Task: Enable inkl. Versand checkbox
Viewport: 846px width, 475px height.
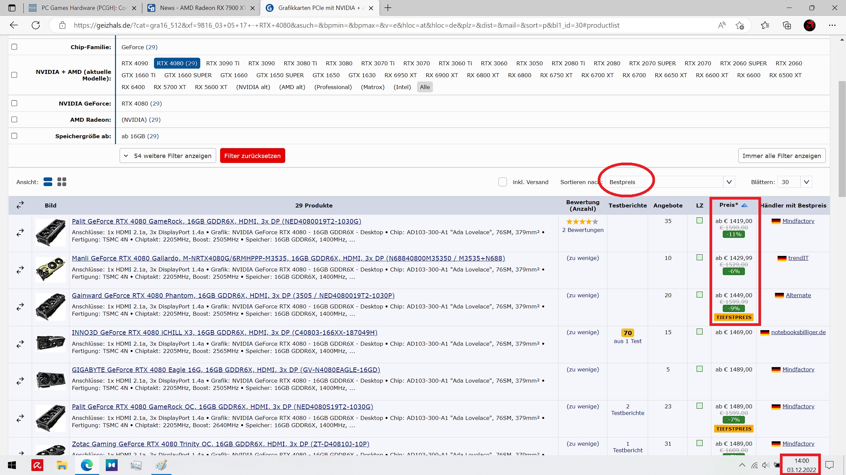Action: 502,182
